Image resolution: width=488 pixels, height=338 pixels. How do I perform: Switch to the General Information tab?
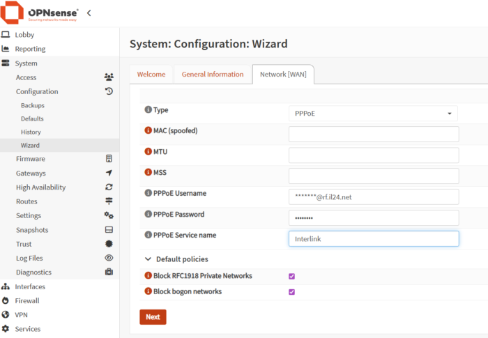pos(213,75)
